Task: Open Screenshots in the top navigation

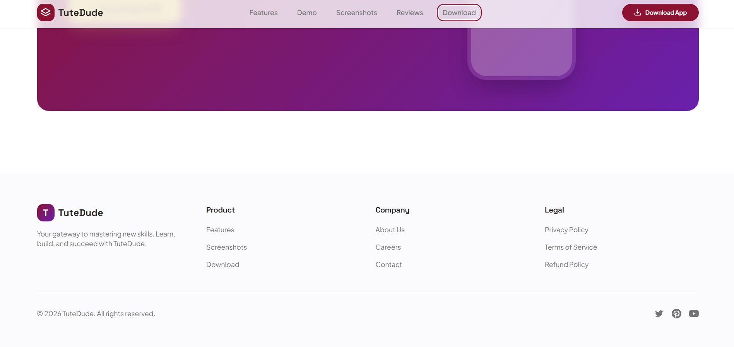Action: [356, 13]
